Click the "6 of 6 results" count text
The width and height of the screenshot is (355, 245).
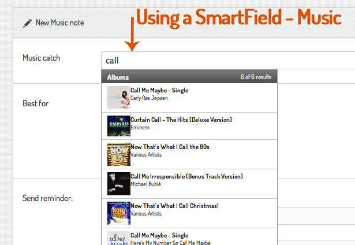point(256,77)
